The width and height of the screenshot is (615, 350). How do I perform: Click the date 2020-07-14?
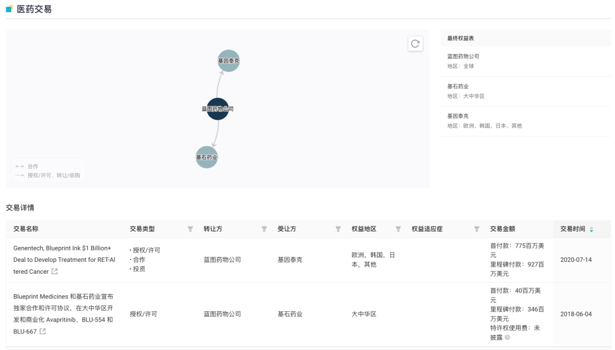coord(576,260)
